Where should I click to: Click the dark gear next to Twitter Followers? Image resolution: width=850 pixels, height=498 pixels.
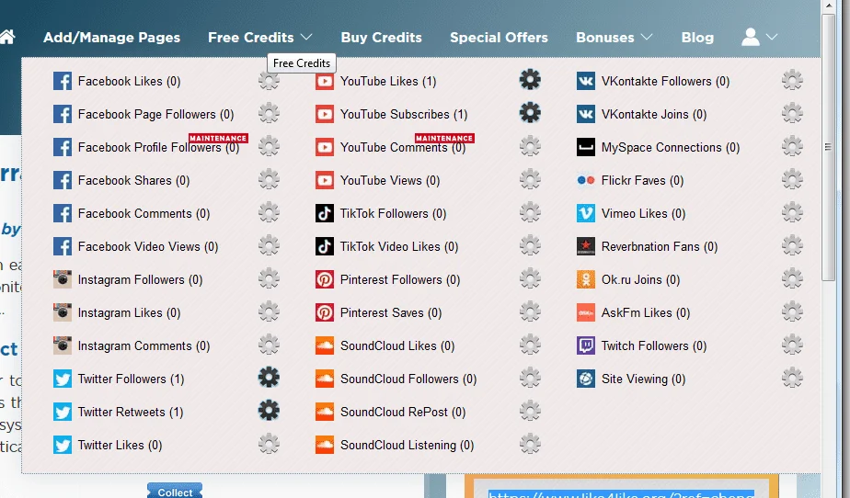[269, 378]
